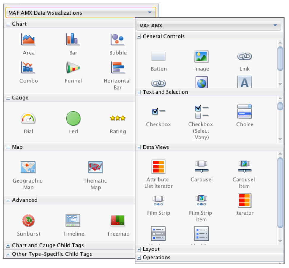
Task: Open the MAF AMX palette dropdown
Action: tap(209, 26)
